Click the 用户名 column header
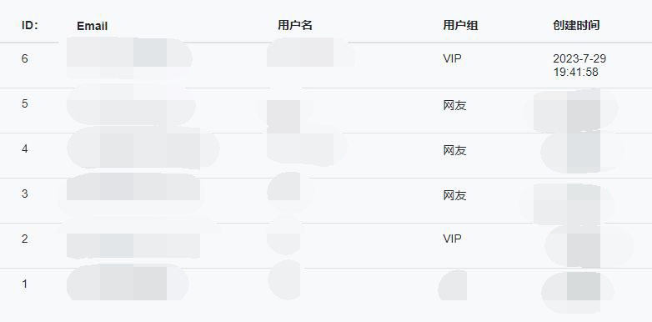 (295, 25)
